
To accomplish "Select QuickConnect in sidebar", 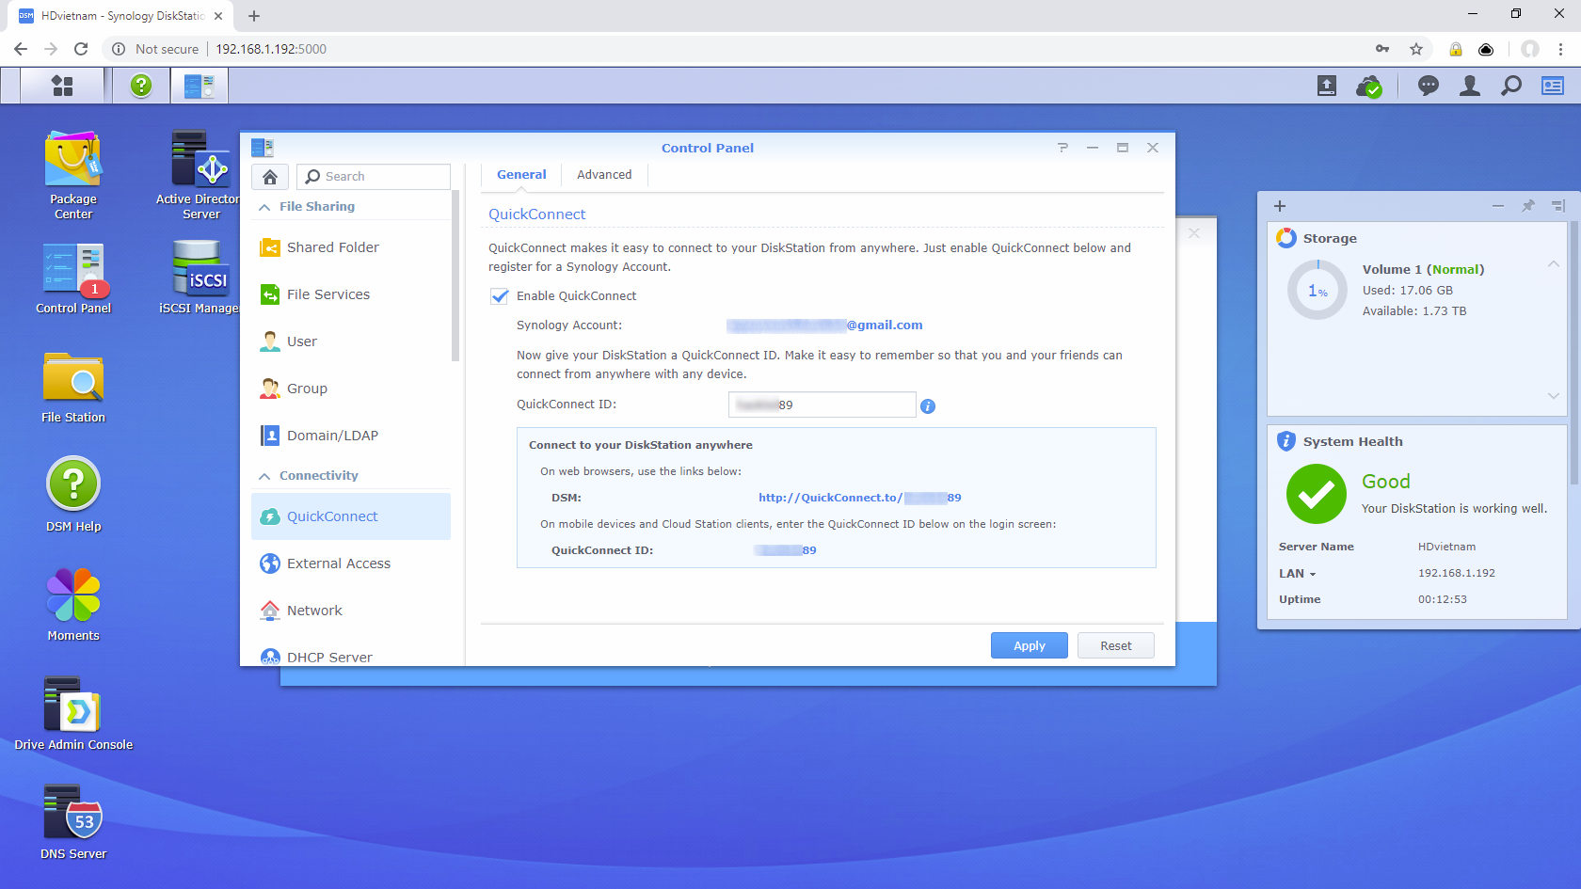I will pyautogui.click(x=351, y=516).
